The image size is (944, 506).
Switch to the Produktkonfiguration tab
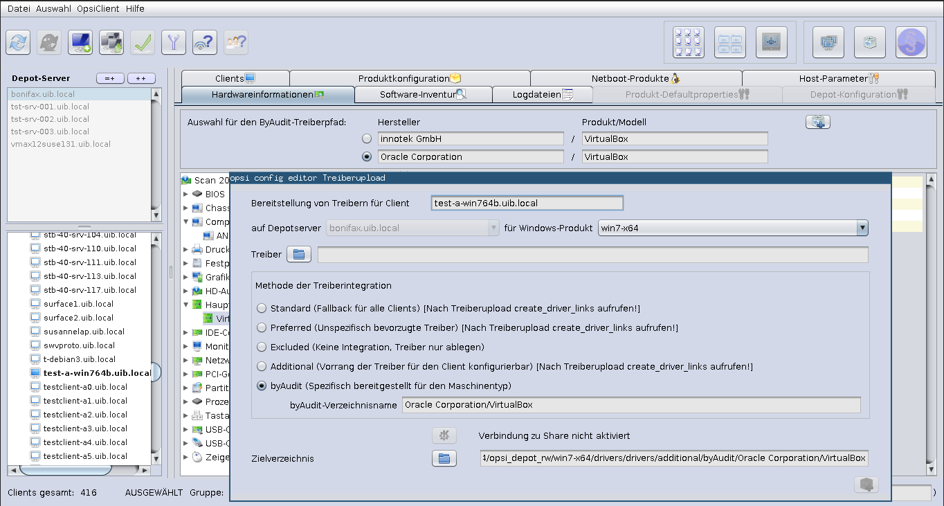[410, 78]
